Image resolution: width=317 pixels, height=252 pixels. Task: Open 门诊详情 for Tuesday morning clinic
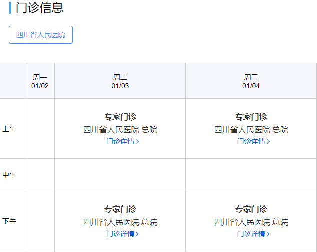(x=120, y=141)
